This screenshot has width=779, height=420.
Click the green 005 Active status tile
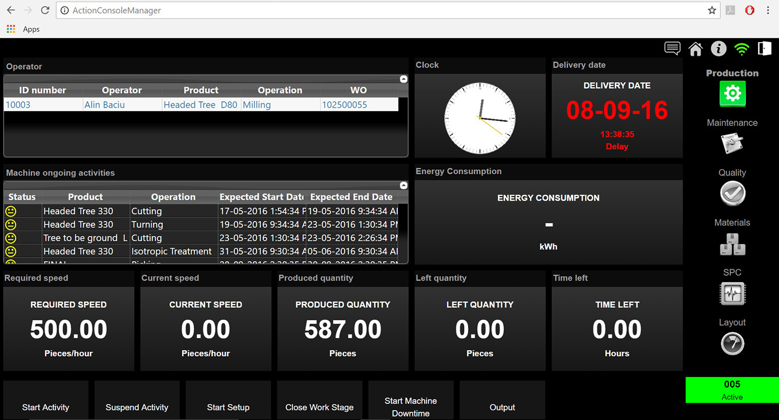tap(732, 390)
